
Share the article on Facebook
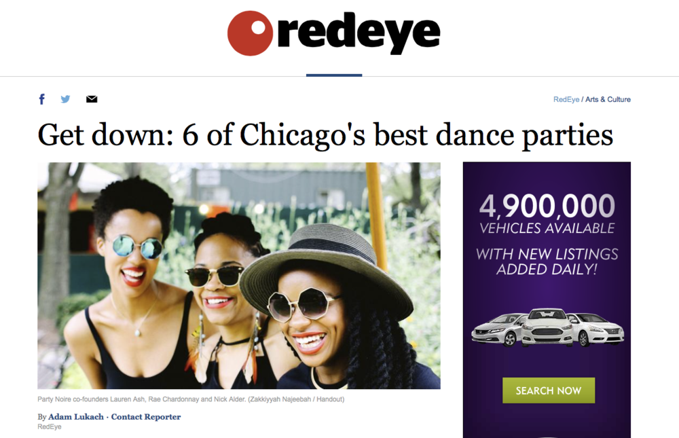(42, 99)
